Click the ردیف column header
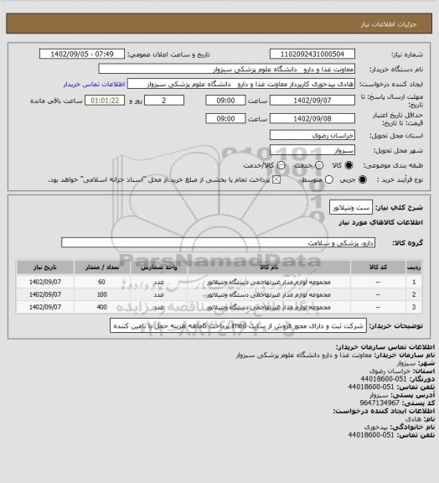The height and width of the screenshot is (483, 439). pyautogui.click(x=414, y=267)
